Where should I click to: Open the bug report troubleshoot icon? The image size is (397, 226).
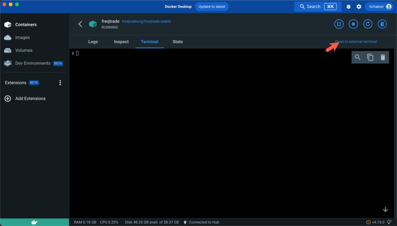349,7
